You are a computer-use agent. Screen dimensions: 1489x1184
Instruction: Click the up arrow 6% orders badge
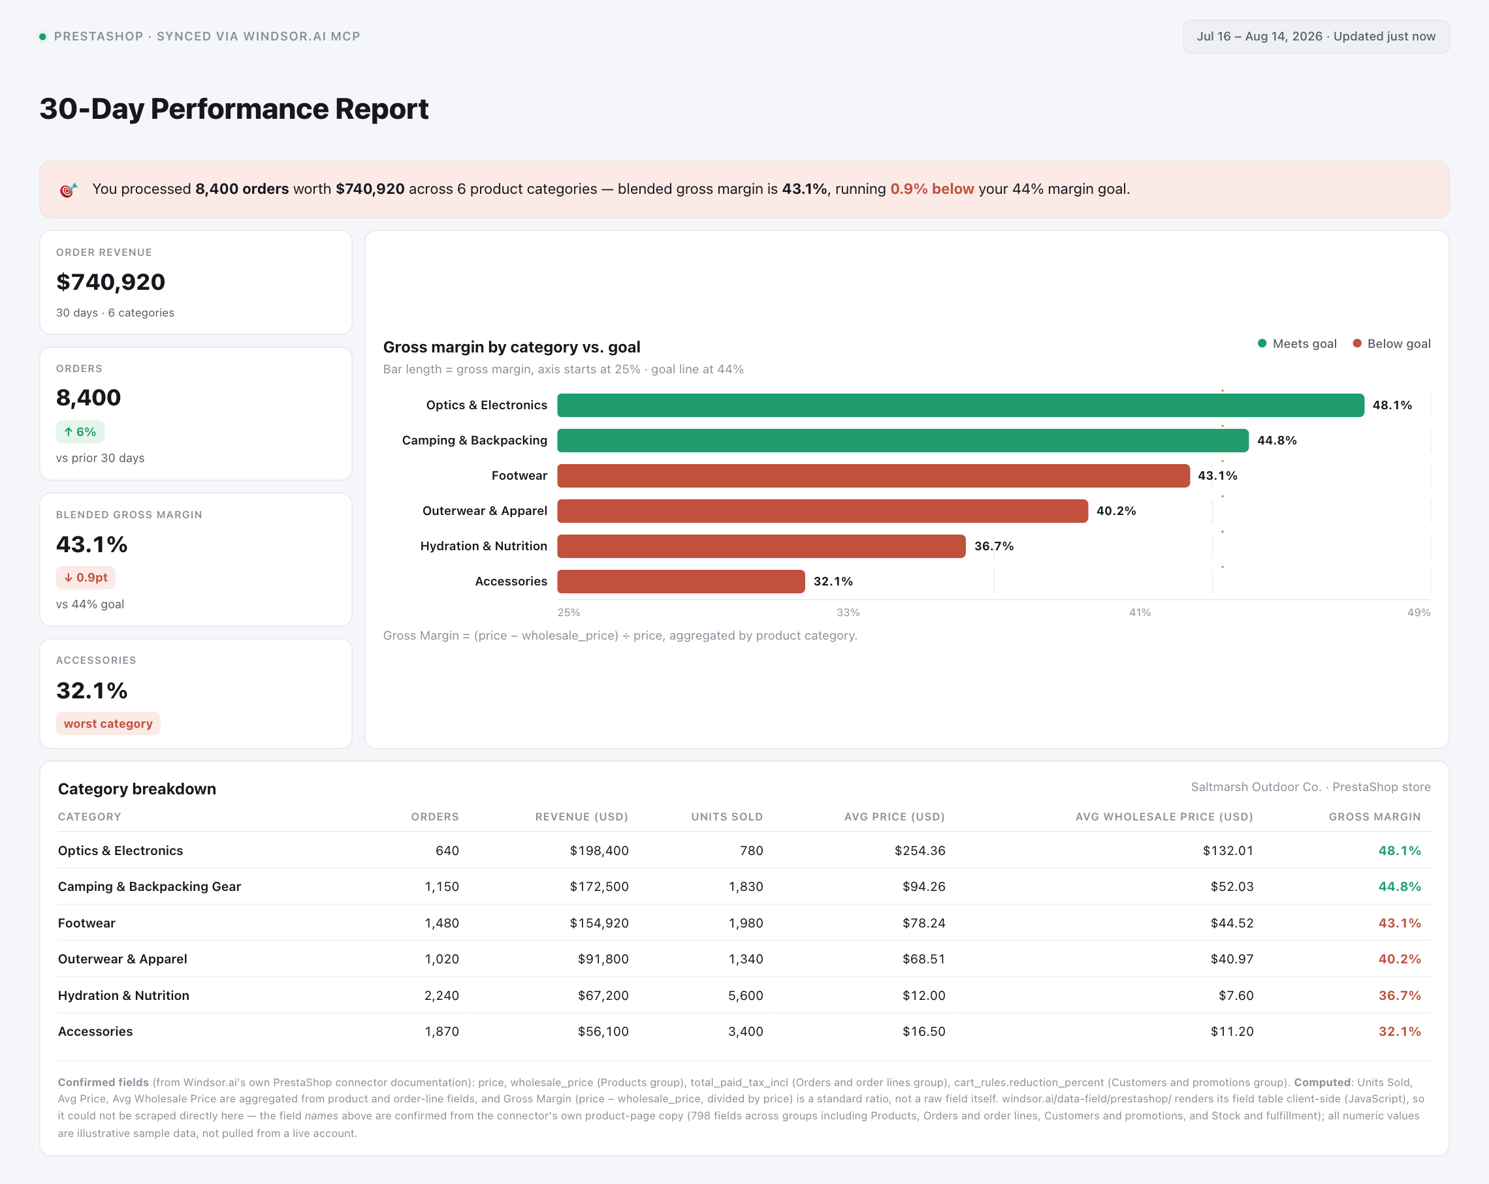pos(80,432)
